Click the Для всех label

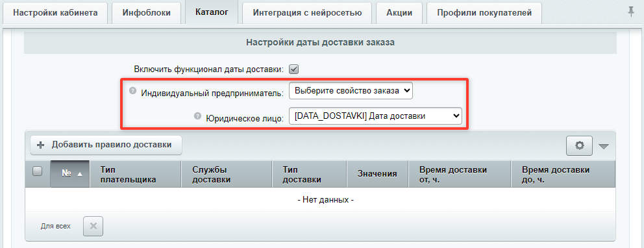tap(55, 226)
